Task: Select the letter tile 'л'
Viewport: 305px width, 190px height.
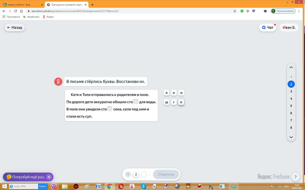Action: pos(166,93)
